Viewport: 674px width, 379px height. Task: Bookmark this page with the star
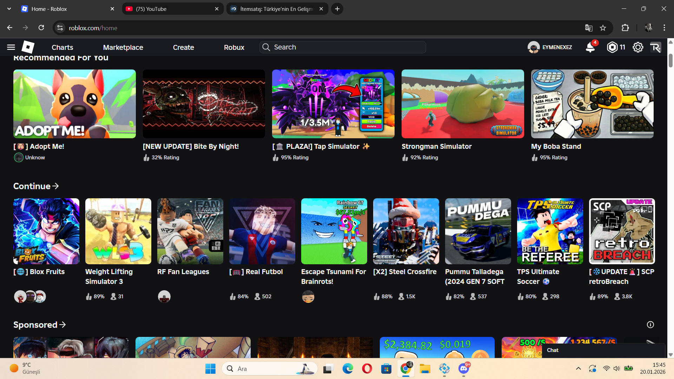603,28
